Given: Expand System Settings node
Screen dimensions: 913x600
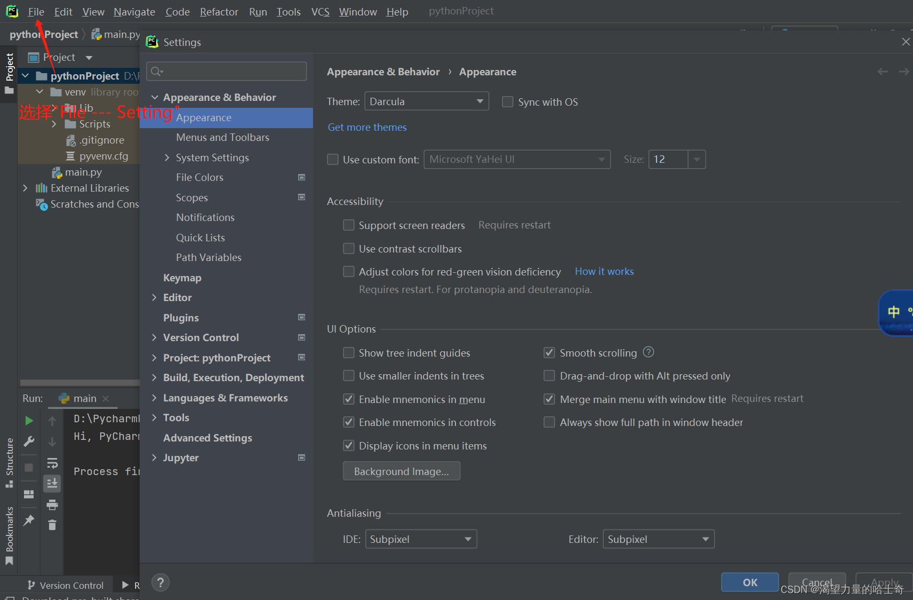Looking at the screenshot, I should (x=167, y=157).
